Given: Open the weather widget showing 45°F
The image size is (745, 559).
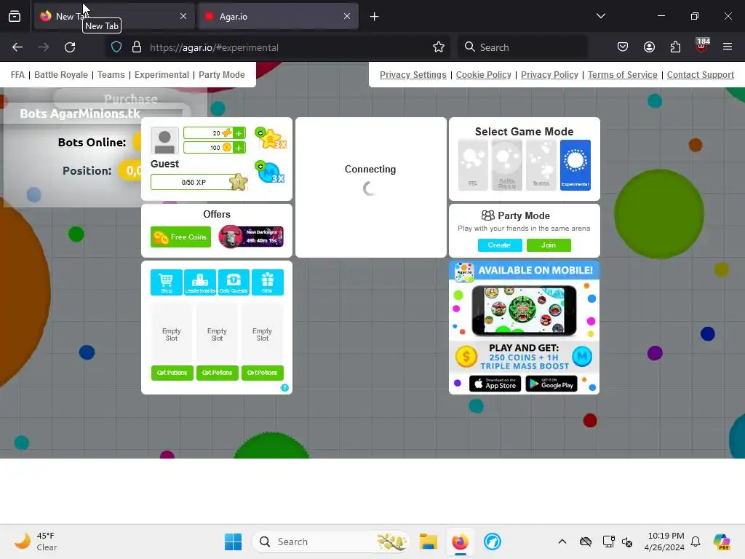Looking at the screenshot, I should [x=36, y=542].
